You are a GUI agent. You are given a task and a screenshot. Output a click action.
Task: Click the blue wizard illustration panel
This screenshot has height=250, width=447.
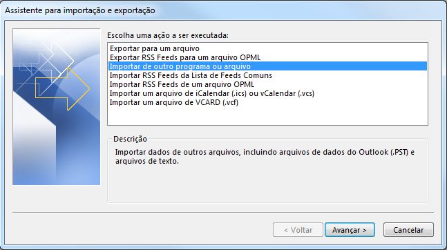point(56,106)
